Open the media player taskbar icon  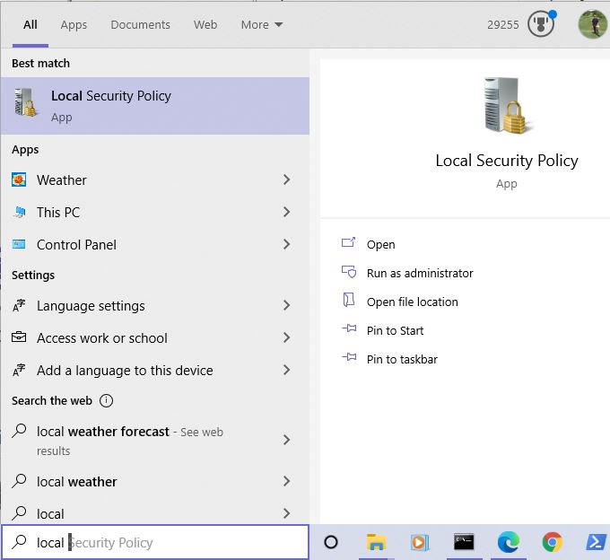coord(419,542)
